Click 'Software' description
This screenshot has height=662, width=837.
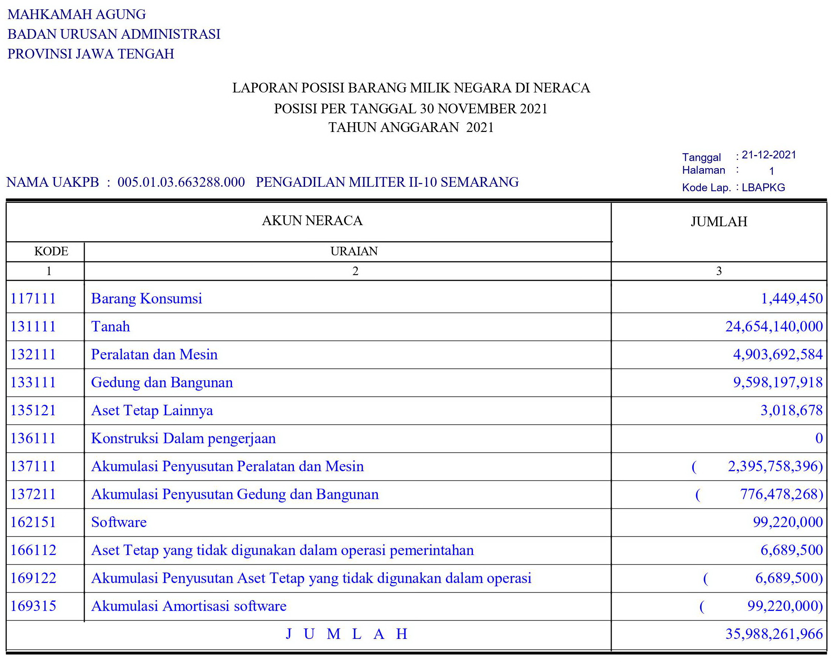click(x=119, y=522)
